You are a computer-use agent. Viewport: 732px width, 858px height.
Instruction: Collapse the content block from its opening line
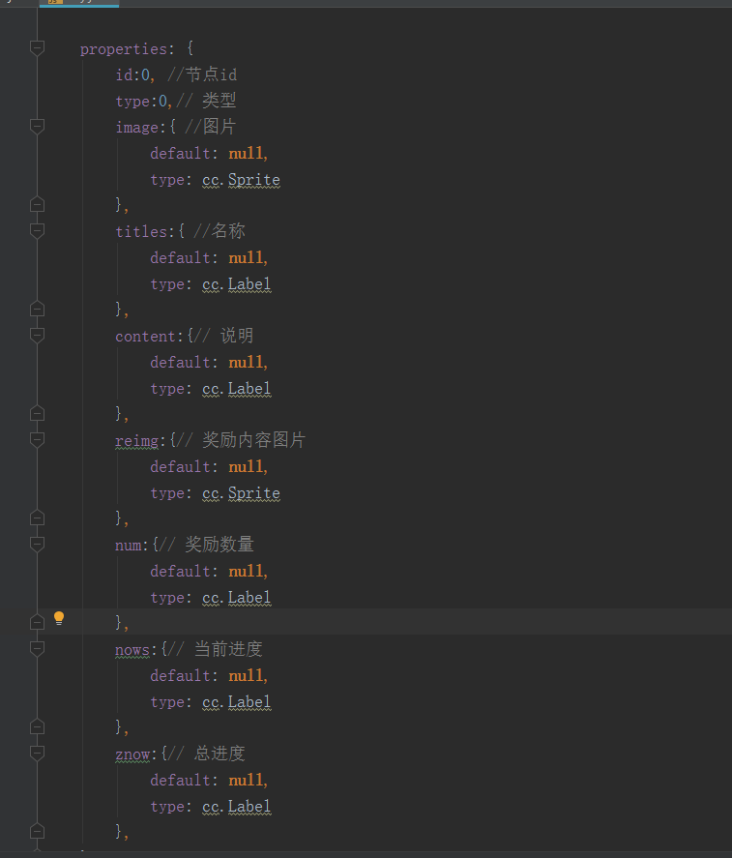(37, 336)
